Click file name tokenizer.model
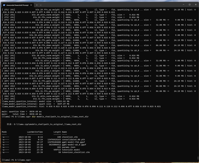 [x=71, y=150]
